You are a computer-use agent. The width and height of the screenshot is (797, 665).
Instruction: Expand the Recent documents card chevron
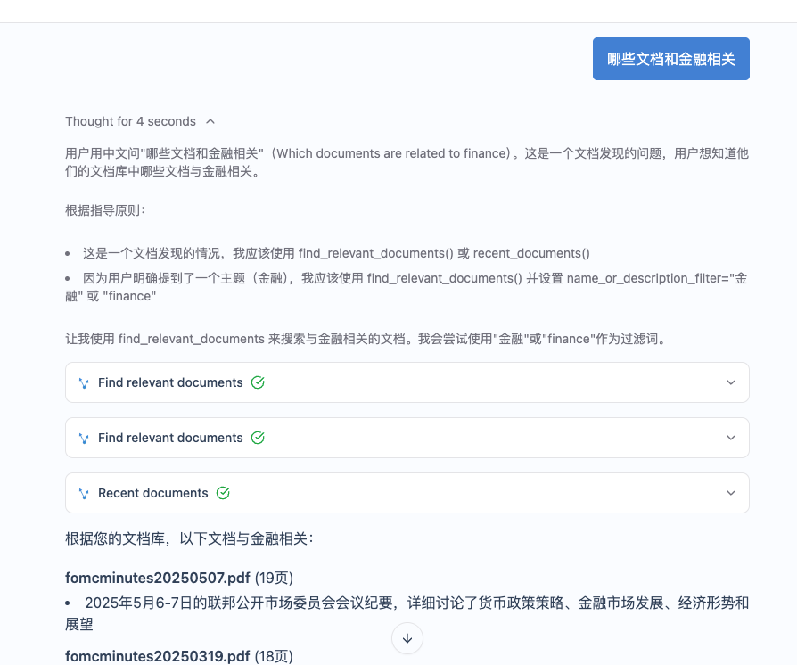tap(731, 493)
